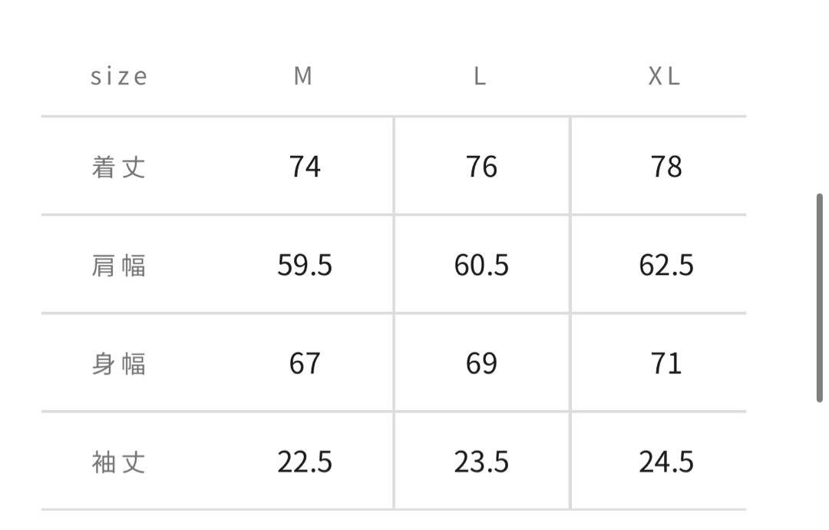Click the 71 body width cell

(x=666, y=363)
